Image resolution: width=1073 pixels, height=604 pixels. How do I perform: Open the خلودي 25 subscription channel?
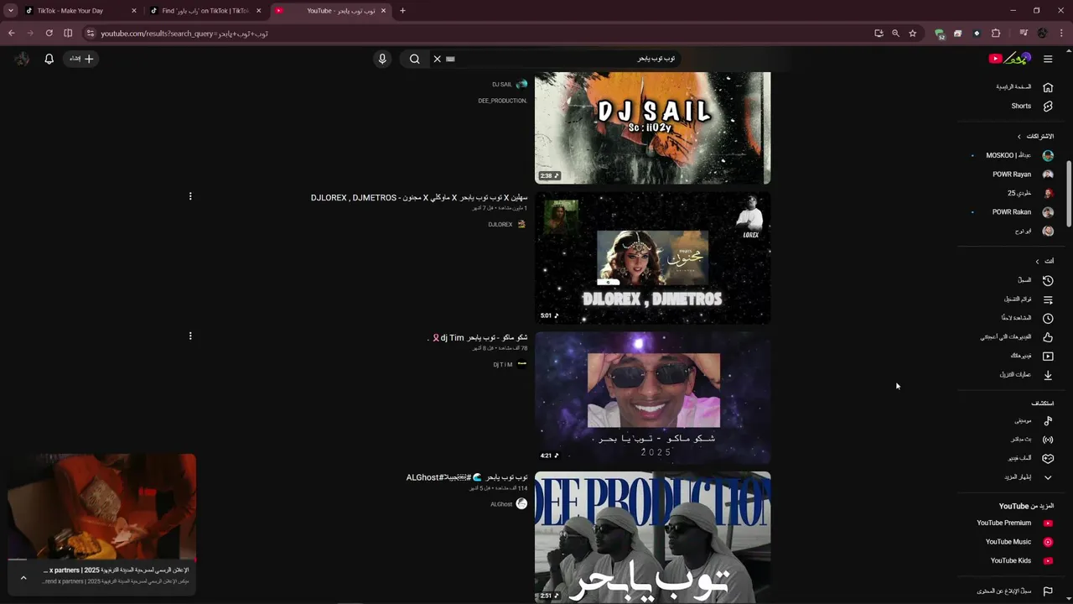coord(1029,193)
